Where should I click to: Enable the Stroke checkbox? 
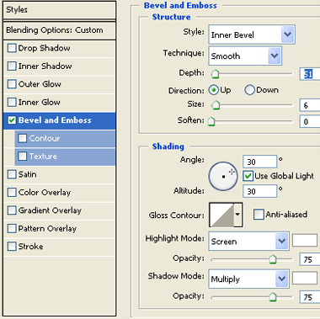click(x=12, y=247)
